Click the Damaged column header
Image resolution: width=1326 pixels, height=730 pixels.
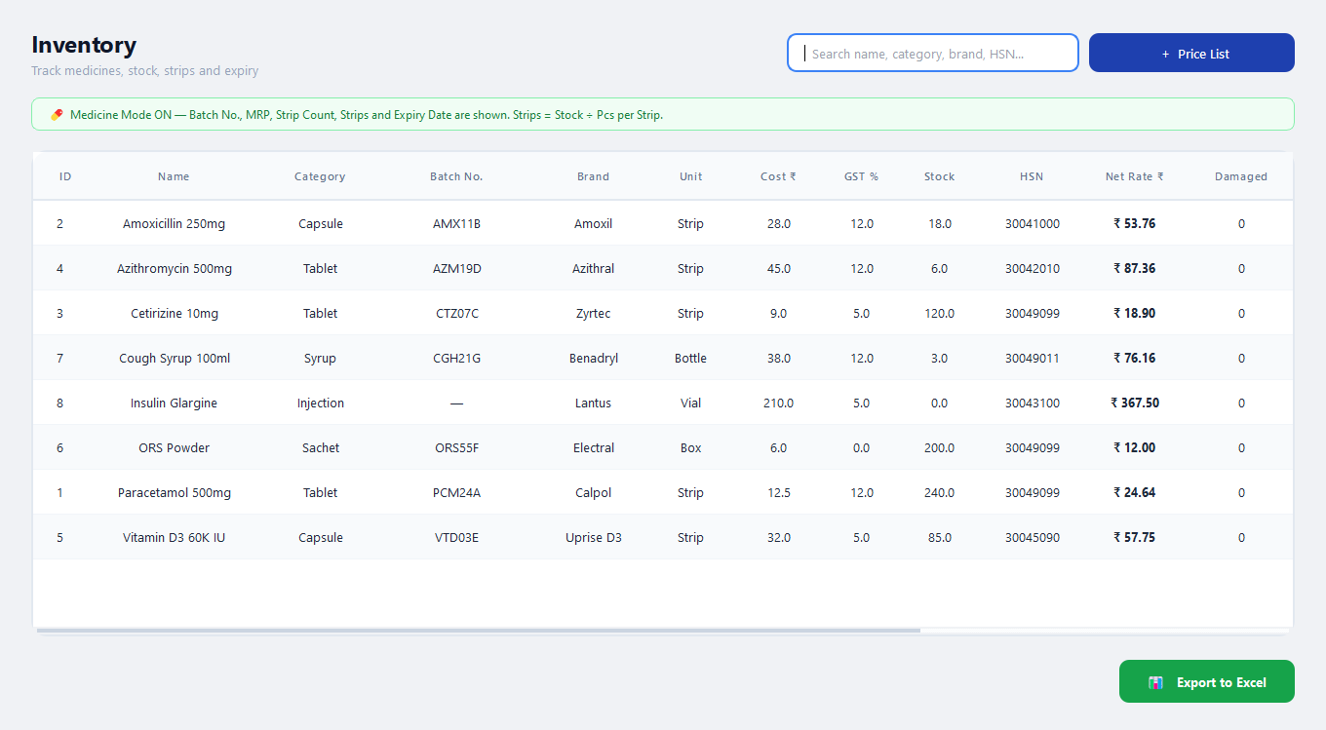[1241, 176]
